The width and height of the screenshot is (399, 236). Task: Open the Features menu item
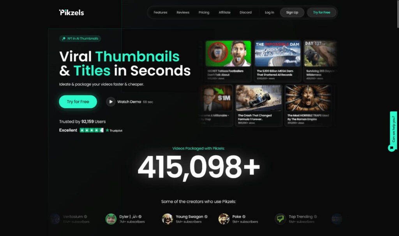tap(160, 12)
